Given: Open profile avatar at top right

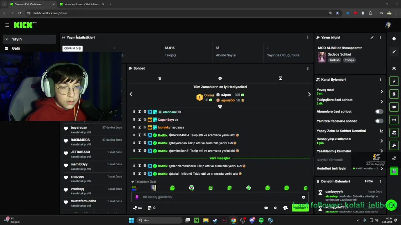Looking at the screenshot, I should click(x=388, y=25).
